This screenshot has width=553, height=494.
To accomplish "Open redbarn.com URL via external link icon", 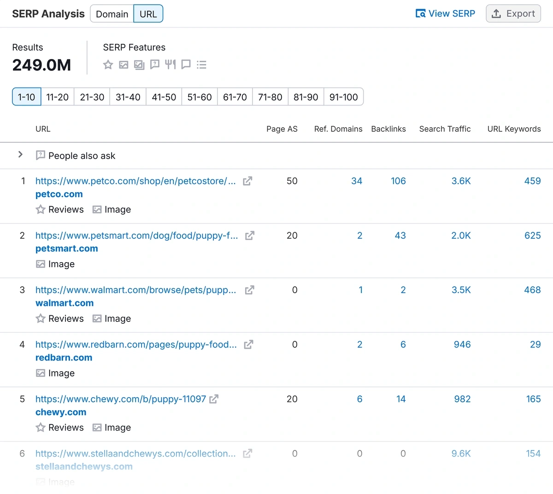I will point(248,344).
